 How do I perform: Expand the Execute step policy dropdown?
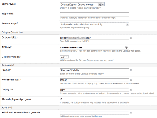point(128,24)
